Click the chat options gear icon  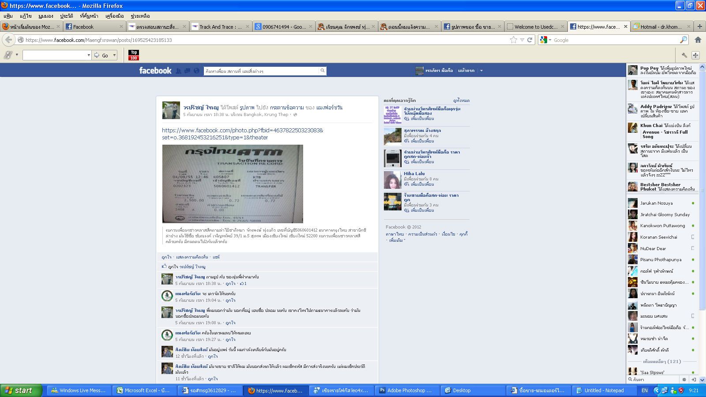(x=684, y=379)
